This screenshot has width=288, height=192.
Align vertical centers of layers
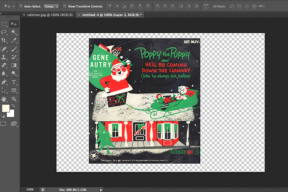pos(116,6)
